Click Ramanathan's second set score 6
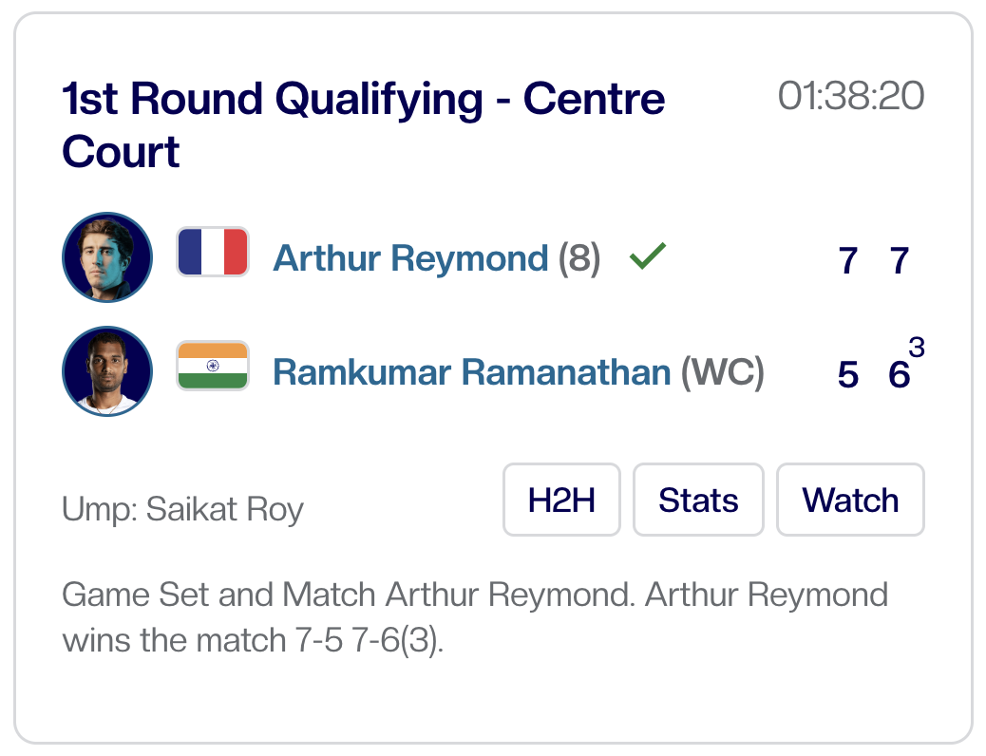This screenshot has width=986, height=756. (x=898, y=375)
